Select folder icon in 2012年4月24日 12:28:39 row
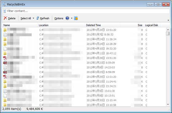172x113 pixels. coord(5,44)
